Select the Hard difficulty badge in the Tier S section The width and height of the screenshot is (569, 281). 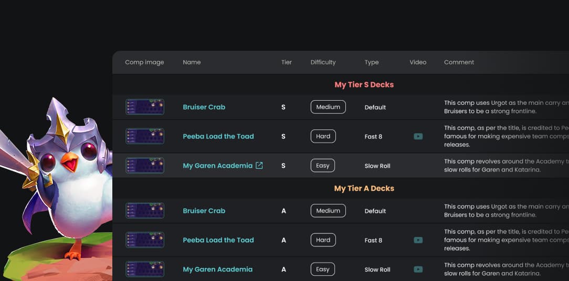pos(323,136)
